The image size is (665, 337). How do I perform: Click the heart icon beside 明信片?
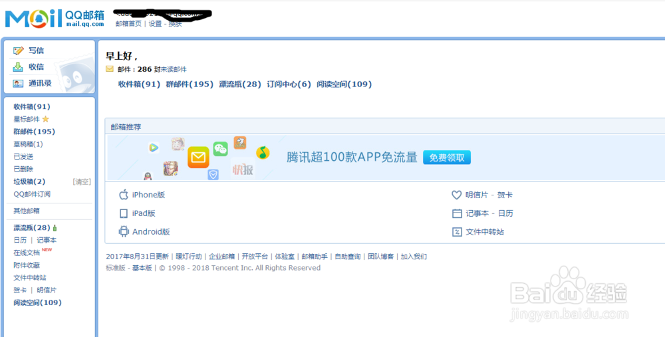click(x=456, y=195)
